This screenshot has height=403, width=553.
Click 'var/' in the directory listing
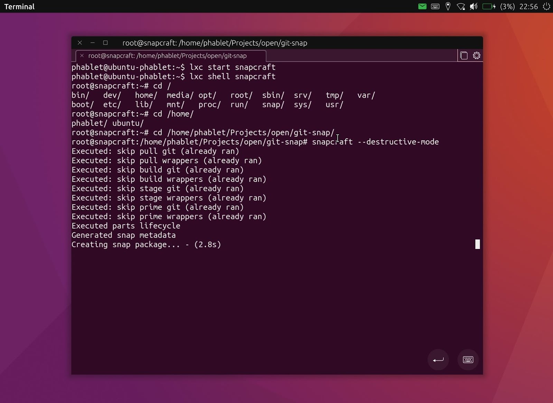[x=366, y=95]
